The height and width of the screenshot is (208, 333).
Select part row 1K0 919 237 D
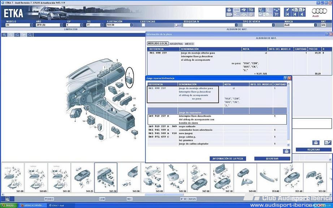(217, 120)
